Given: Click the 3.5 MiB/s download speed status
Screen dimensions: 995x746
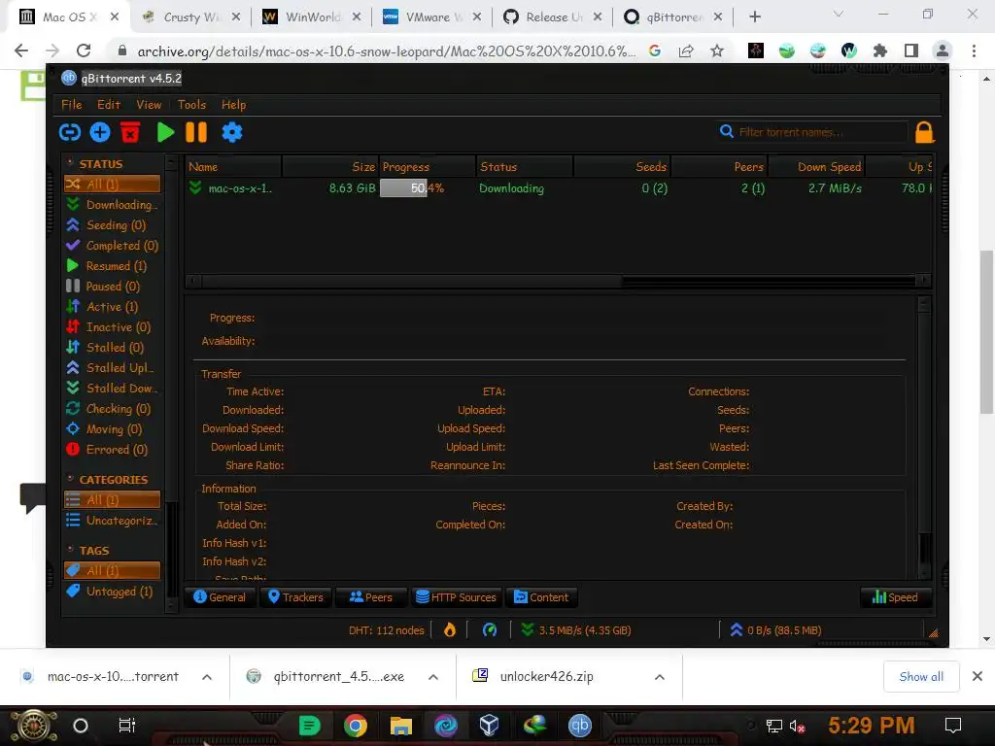Looking at the screenshot, I should pyautogui.click(x=576, y=629).
